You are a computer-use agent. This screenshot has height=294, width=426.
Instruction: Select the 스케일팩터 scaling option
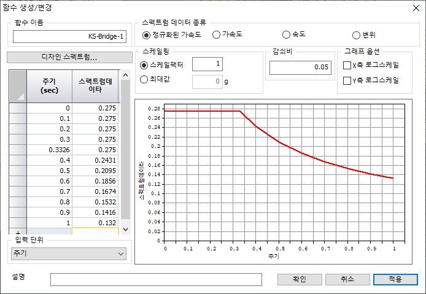coord(145,65)
